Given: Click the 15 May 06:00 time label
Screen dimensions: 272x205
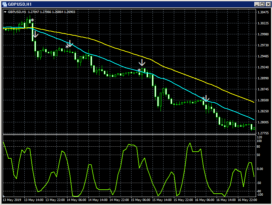Looking at the screenshot, I should click(141, 200).
